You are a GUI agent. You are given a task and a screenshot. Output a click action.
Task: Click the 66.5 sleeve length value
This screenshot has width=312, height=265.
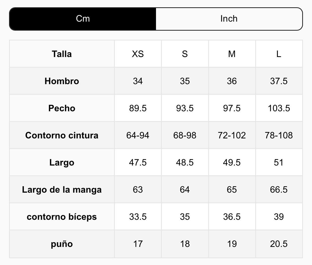[x=279, y=190]
